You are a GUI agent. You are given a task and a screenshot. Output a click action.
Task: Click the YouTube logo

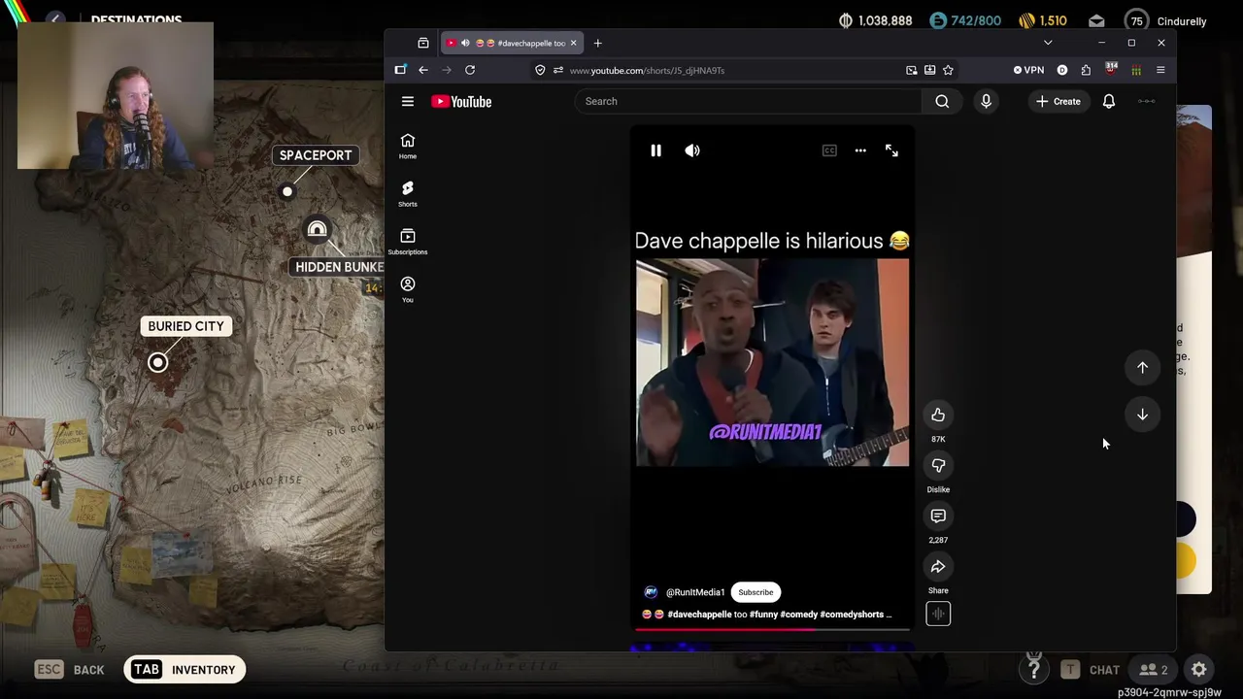(462, 101)
